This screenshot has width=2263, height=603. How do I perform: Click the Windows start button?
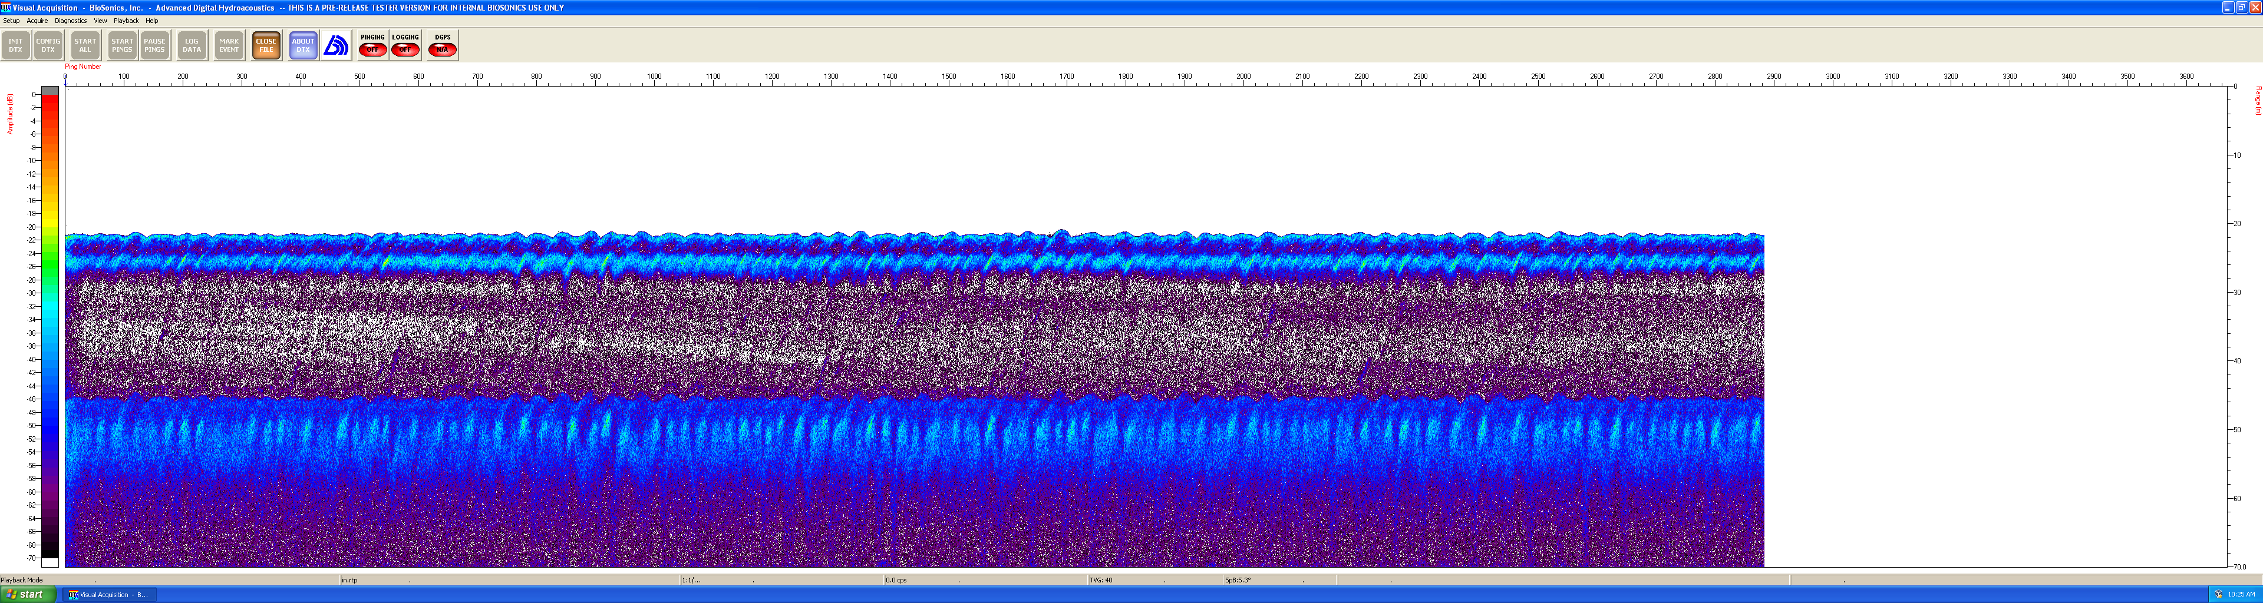[28, 594]
